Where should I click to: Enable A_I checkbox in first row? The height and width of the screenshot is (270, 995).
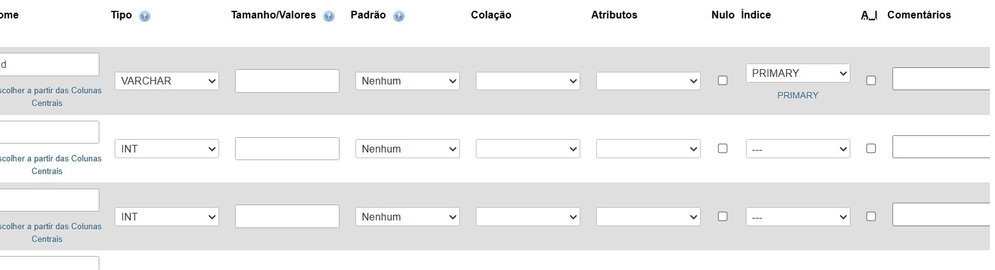point(871,81)
